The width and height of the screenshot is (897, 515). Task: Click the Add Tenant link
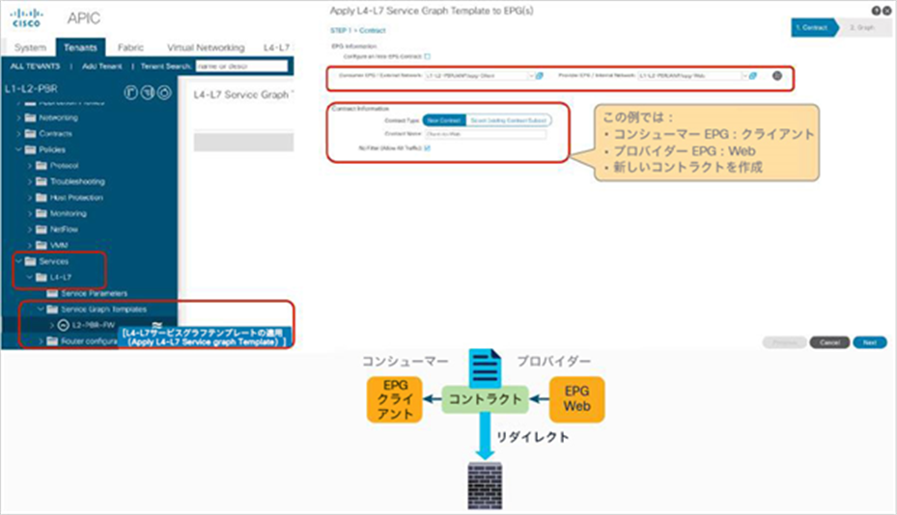(101, 67)
